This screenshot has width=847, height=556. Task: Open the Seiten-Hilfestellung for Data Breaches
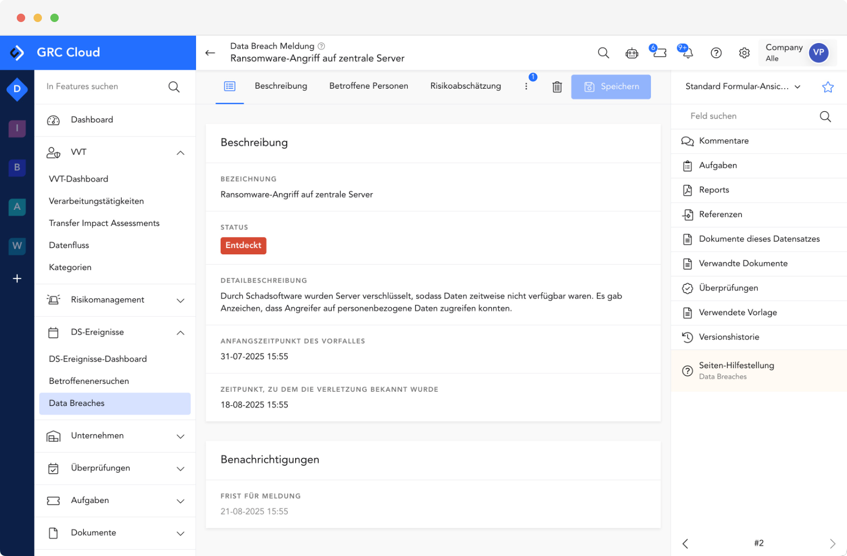tap(736, 370)
